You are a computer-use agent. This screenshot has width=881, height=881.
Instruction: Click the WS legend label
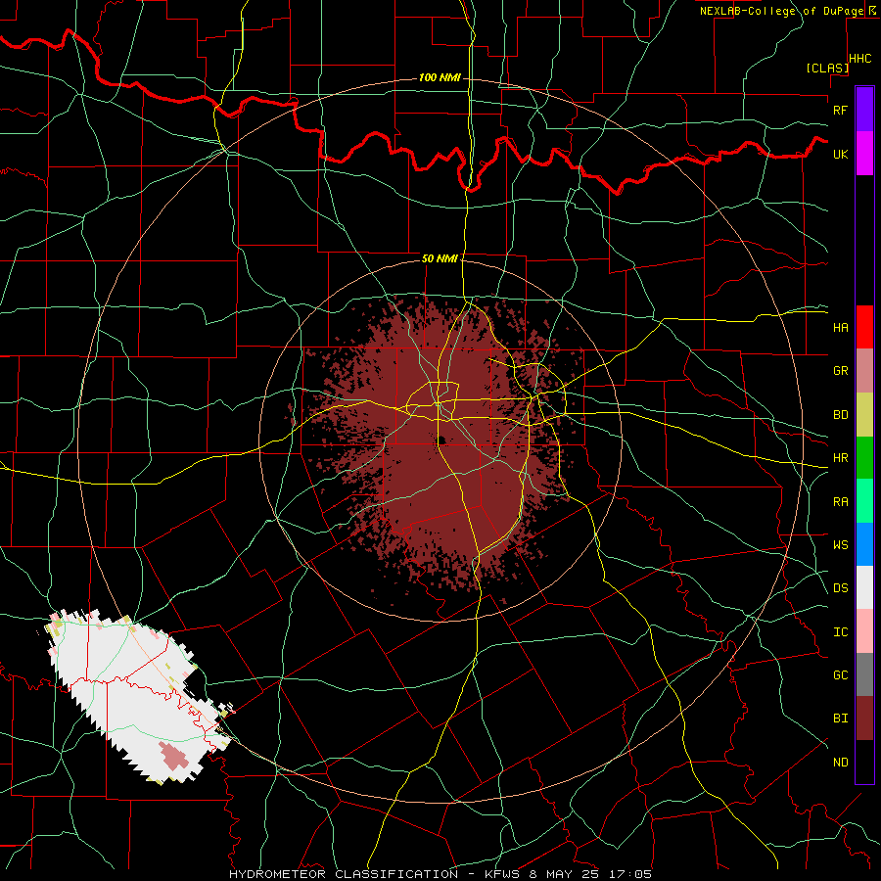point(840,545)
